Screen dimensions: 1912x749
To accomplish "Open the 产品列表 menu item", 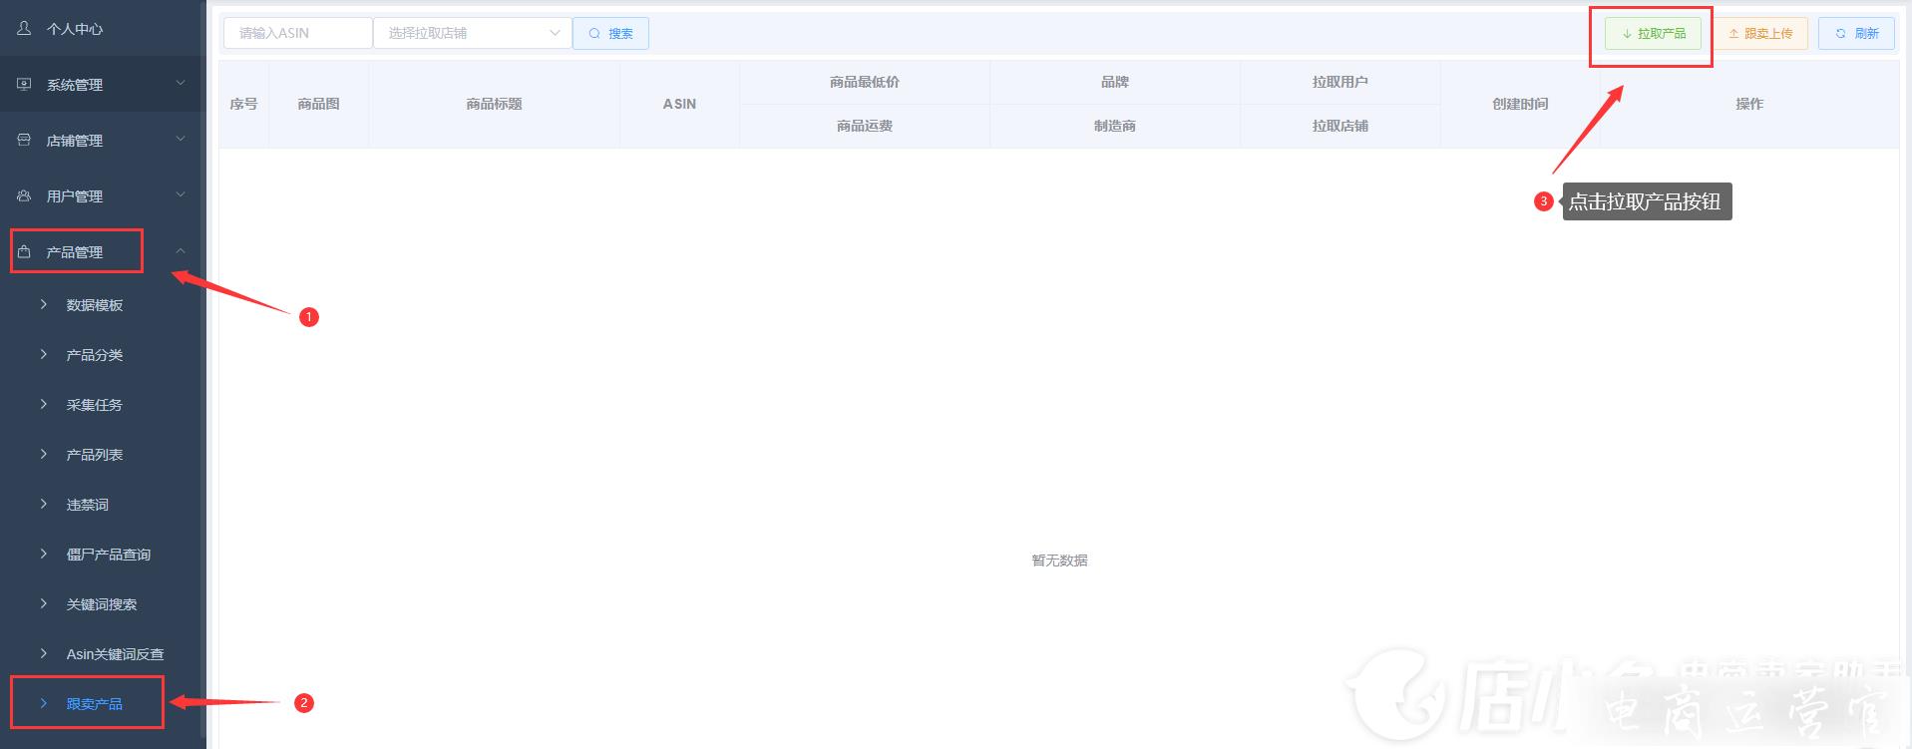I will tap(95, 455).
